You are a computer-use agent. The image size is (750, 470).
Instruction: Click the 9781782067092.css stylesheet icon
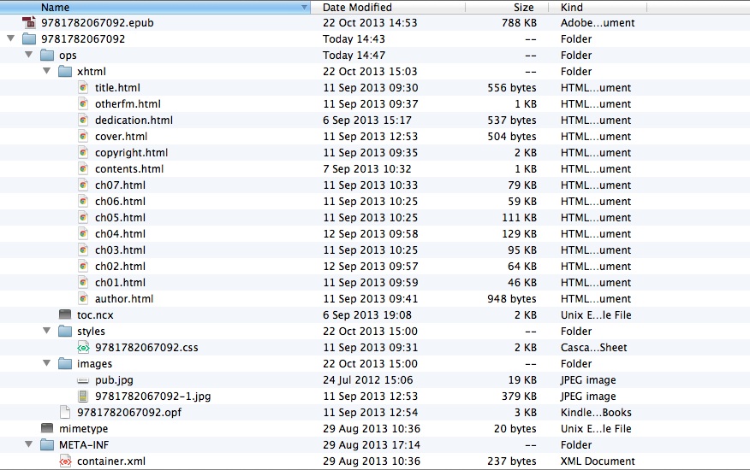[83, 348]
